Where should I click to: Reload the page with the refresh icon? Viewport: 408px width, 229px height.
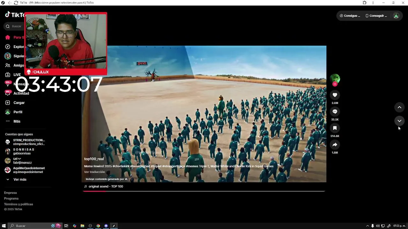(16, 3)
